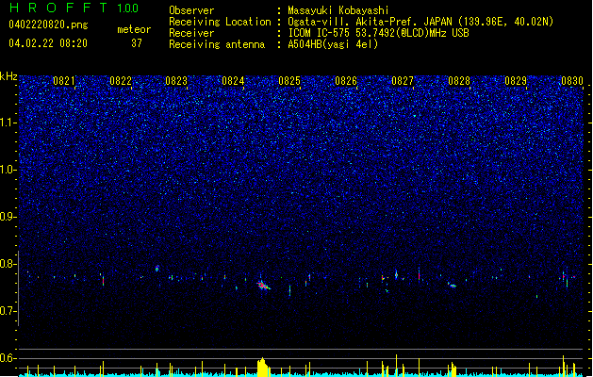Click the 0825 time marker
The width and height of the screenshot is (593, 377).
(x=289, y=81)
